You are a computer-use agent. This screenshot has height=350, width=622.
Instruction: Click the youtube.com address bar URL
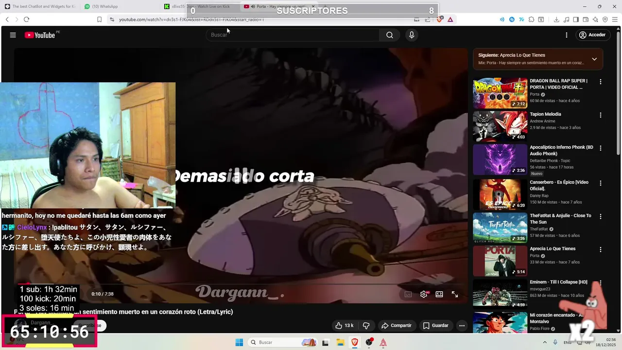191,19
